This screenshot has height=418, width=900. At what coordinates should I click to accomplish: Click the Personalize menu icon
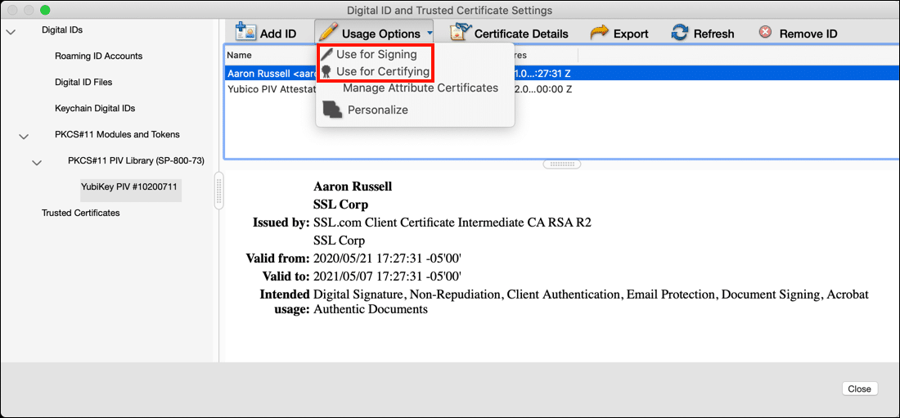coord(332,110)
